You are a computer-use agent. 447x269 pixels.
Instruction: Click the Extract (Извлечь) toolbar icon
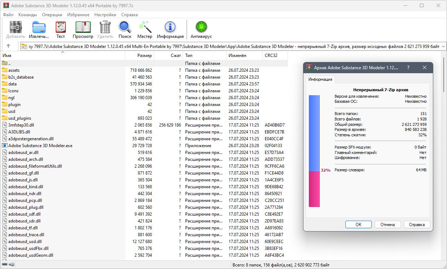pos(39,29)
